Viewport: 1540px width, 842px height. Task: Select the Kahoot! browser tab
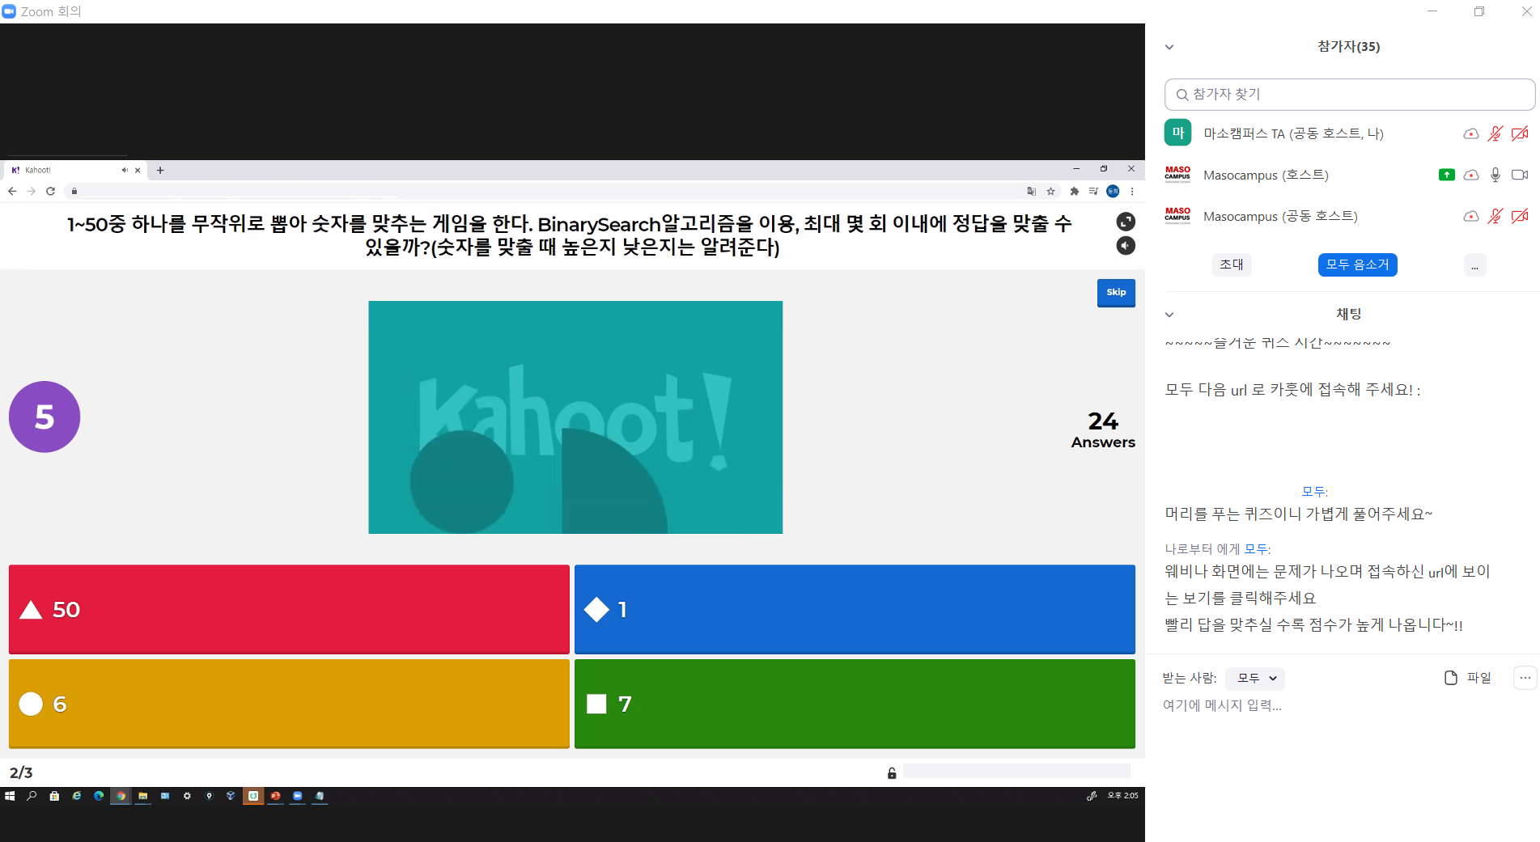pyautogui.click(x=65, y=170)
